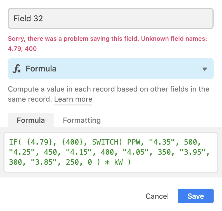
Task: Save the formula field
Action: point(195,196)
